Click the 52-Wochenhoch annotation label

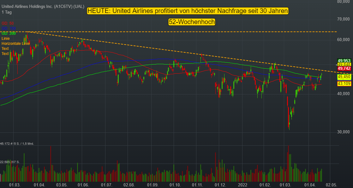point(192,22)
